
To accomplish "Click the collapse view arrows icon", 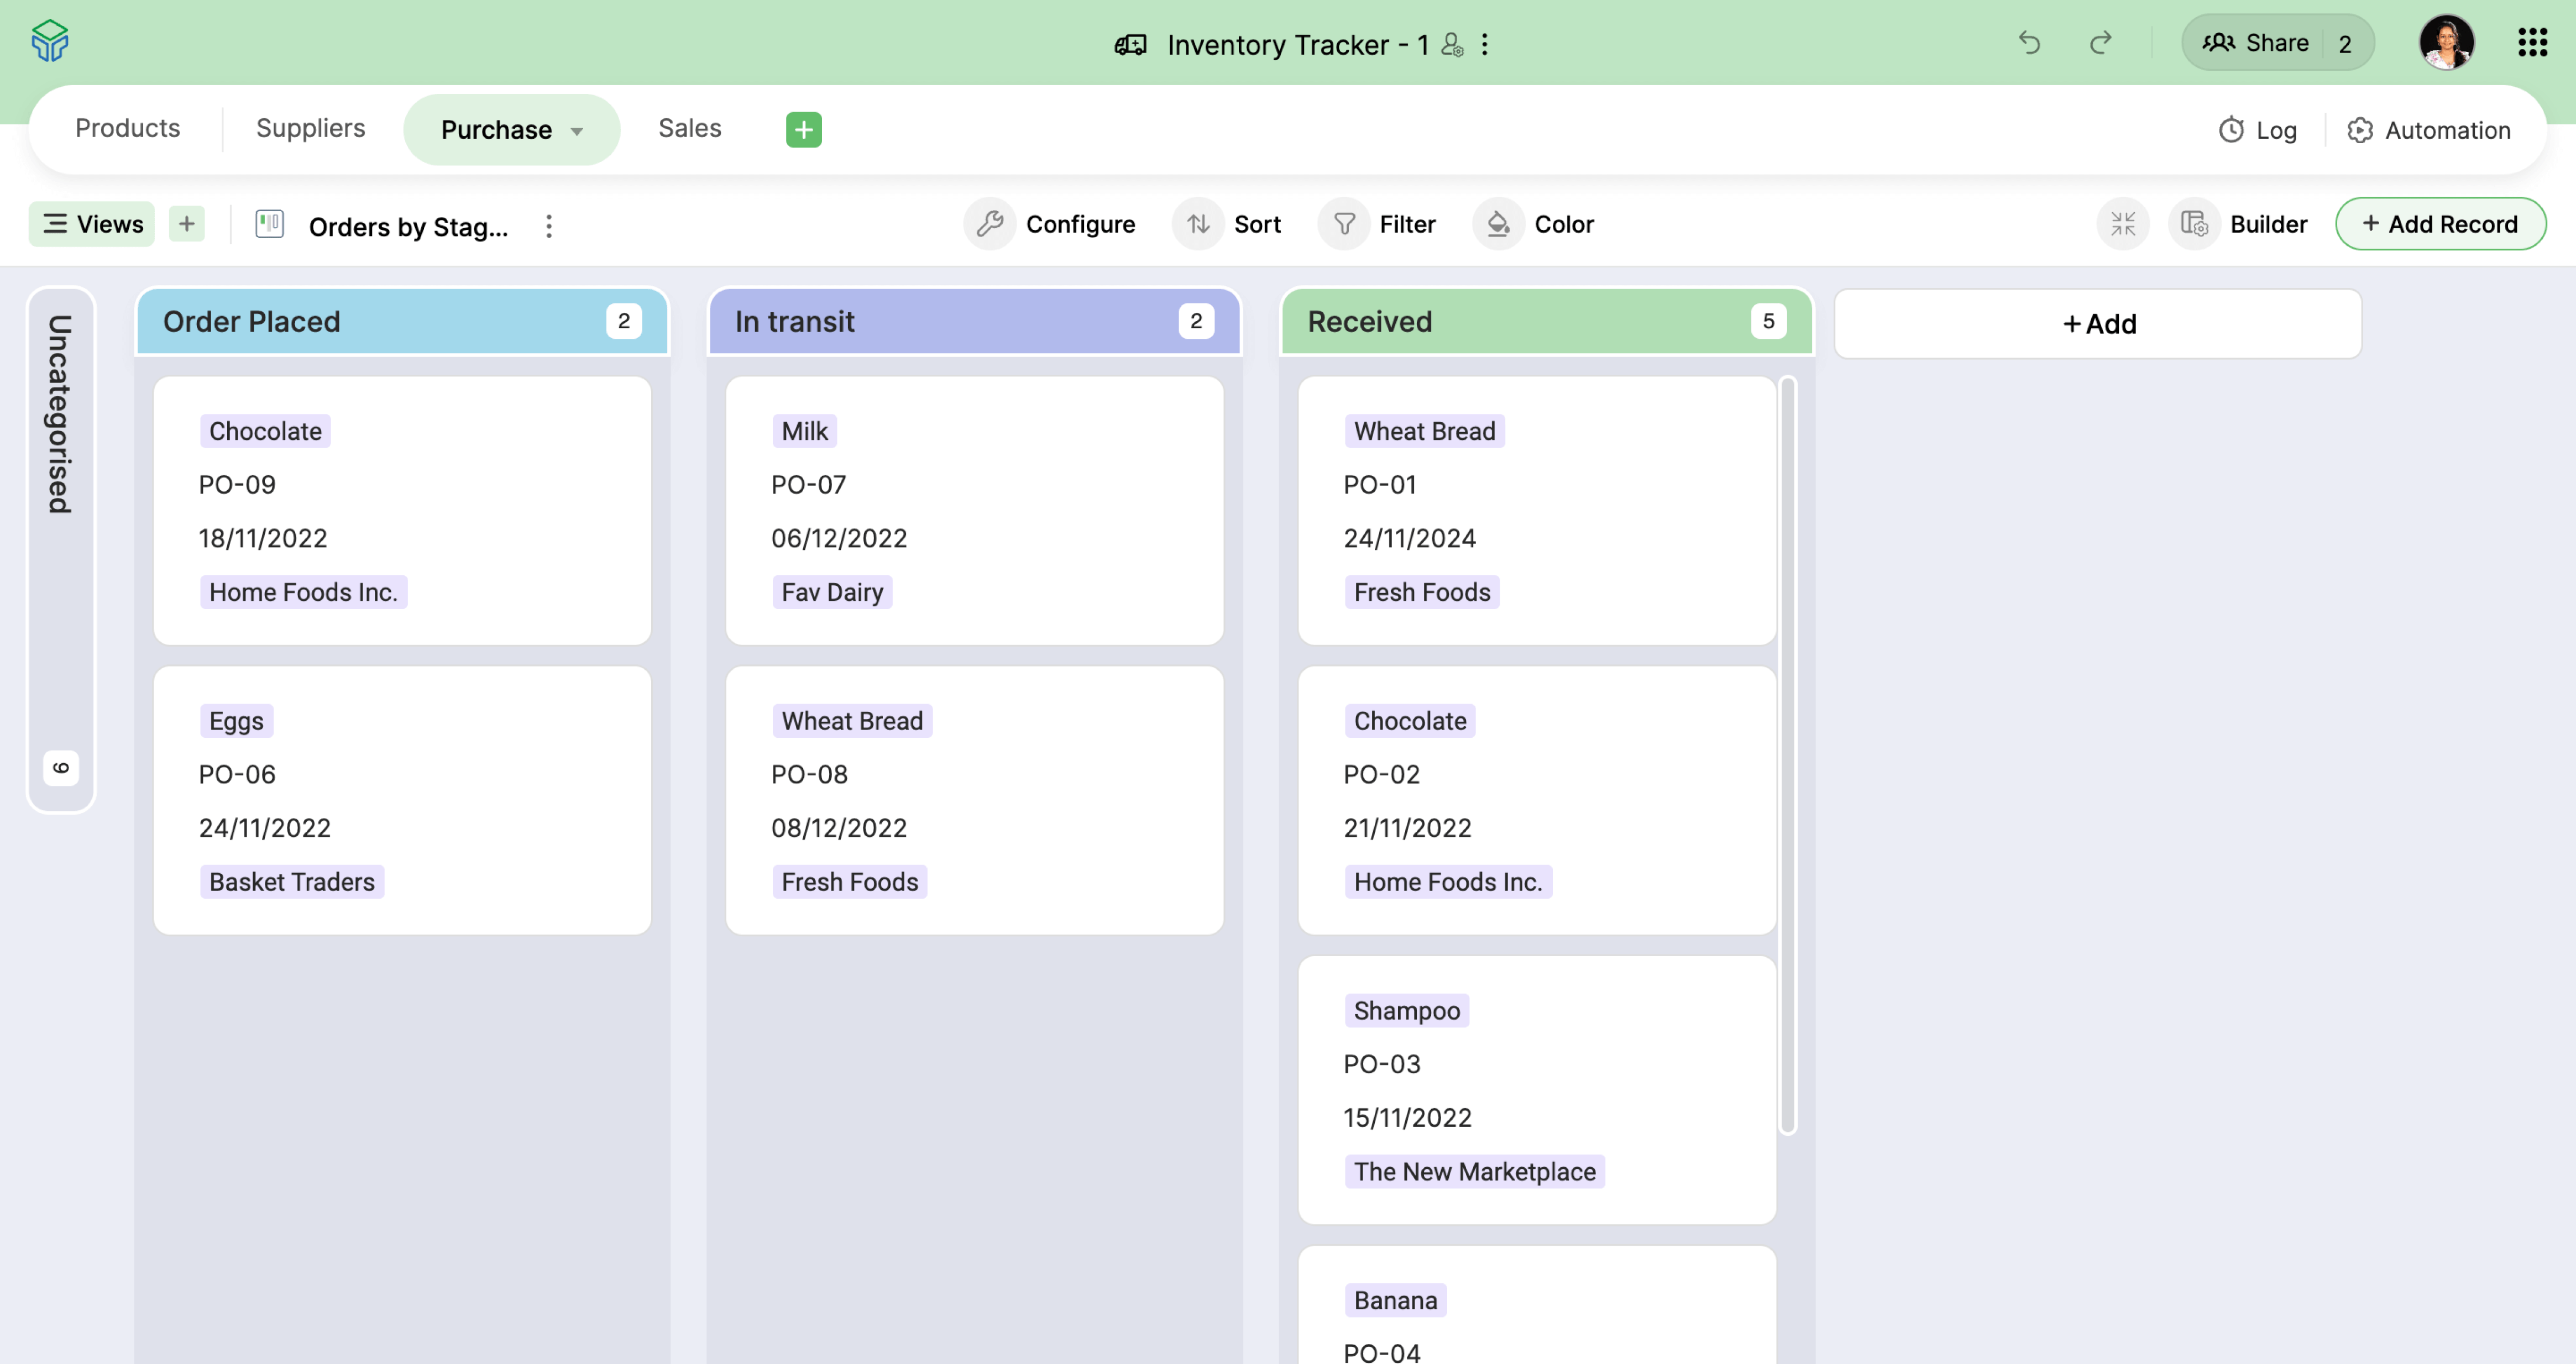I will tap(2122, 224).
